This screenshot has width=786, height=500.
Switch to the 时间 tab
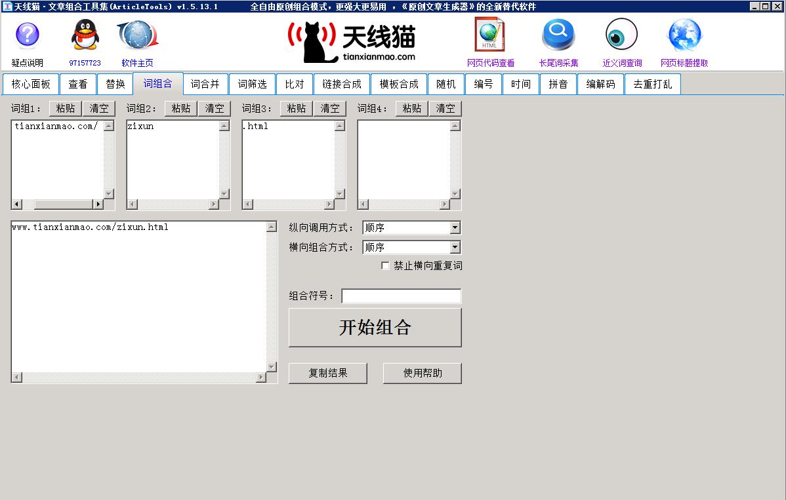521,84
